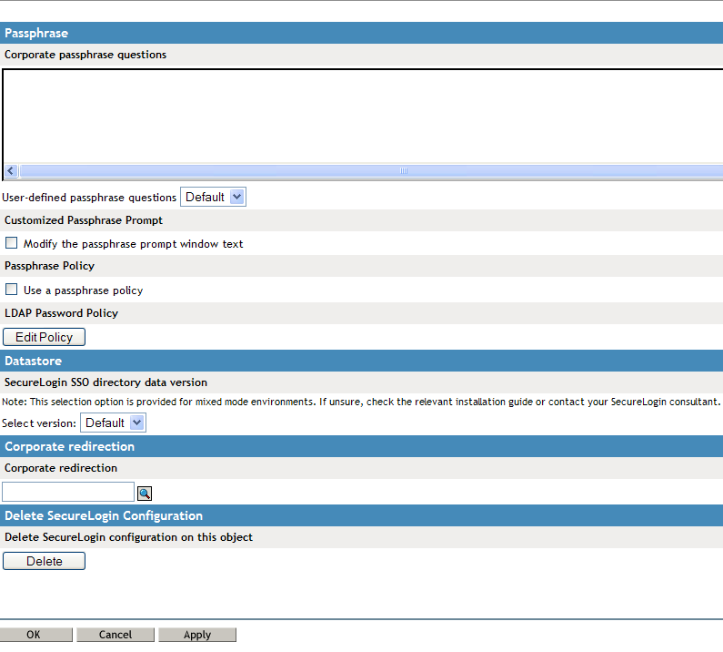
Task: Click the Delete configuration button
Action: point(44,561)
